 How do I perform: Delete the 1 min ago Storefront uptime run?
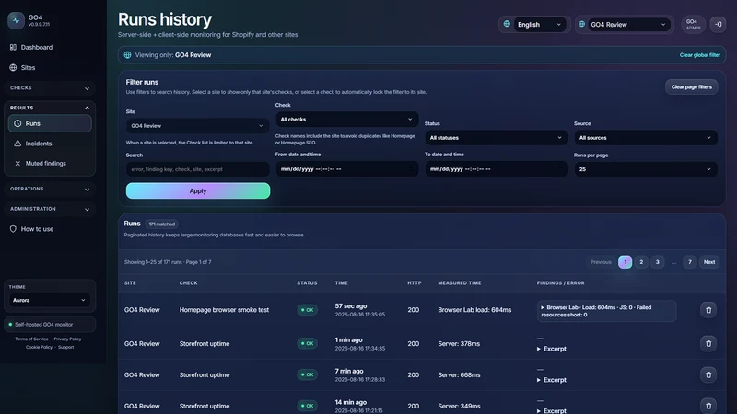(x=708, y=343)
